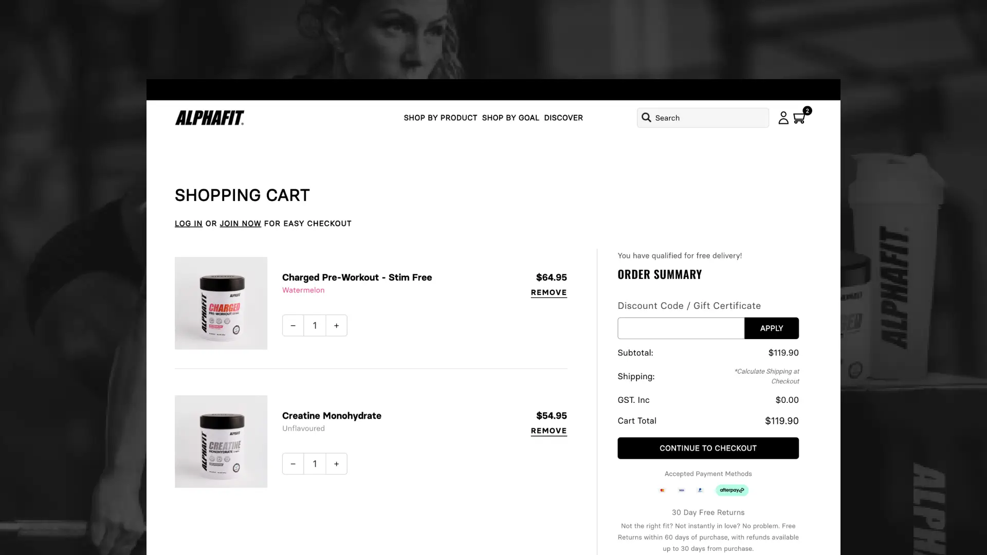This screenshot has width=987, height=555.
Task: Open the user account icon
Action: tap(783, 118)
